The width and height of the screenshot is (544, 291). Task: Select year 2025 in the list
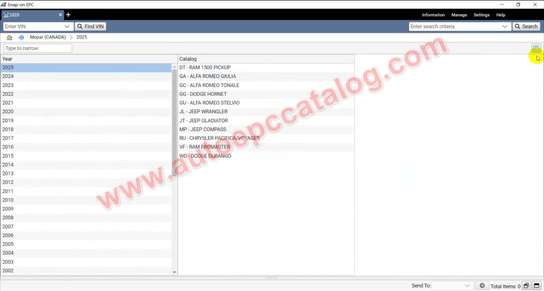(86, 67)
